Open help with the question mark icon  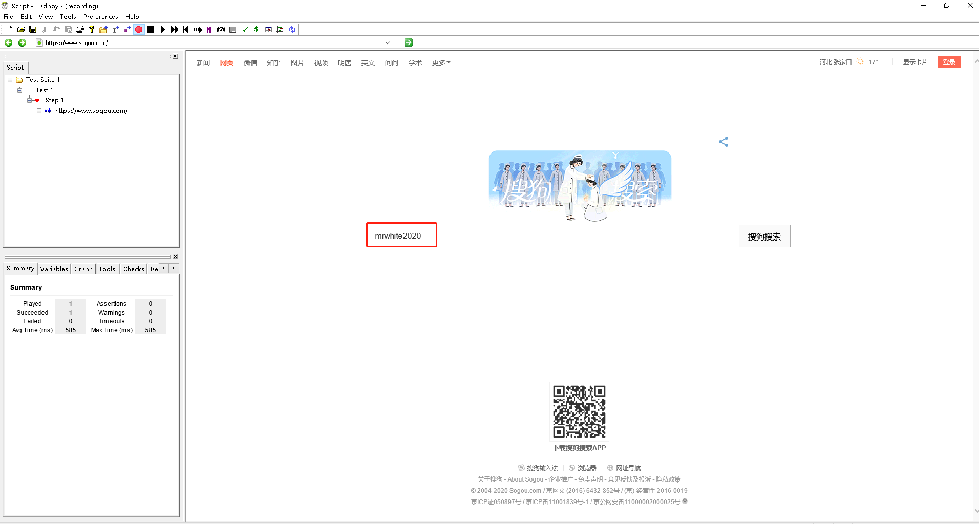pos(92,29)
